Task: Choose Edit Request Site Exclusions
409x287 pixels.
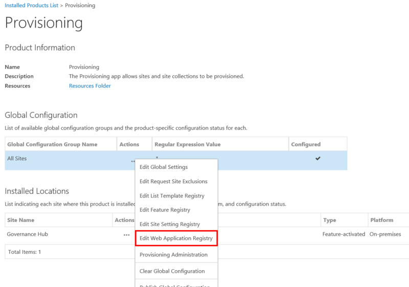Action: tap(173, 181)
